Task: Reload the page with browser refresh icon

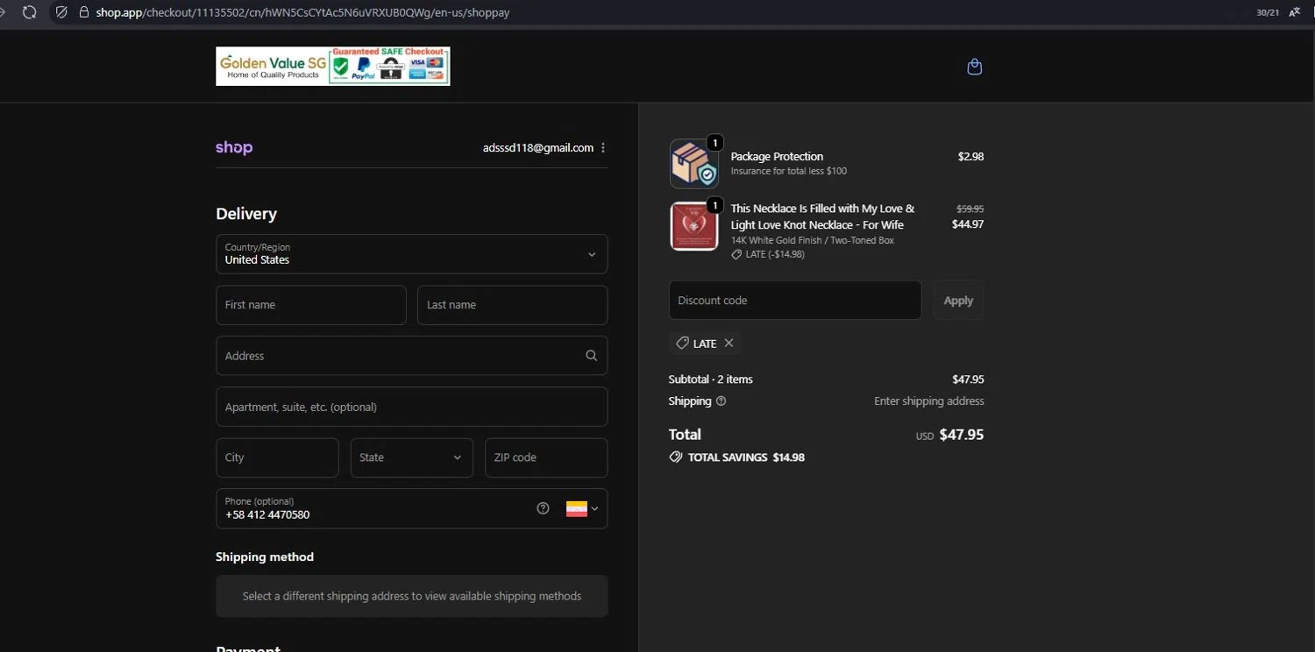Action: tap(30, 12)
